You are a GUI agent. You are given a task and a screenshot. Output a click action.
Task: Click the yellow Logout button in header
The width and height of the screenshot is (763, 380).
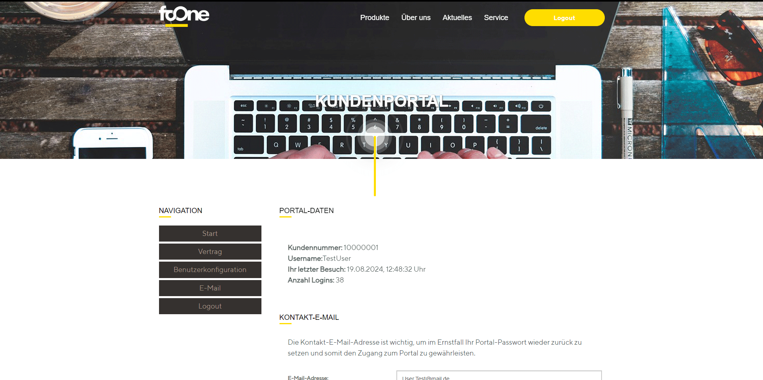pos(564,18)
